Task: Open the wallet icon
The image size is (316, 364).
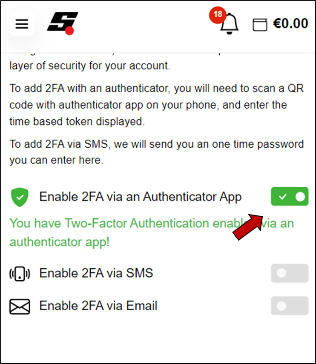Action: pyautogui.click(x=260, y=24)
